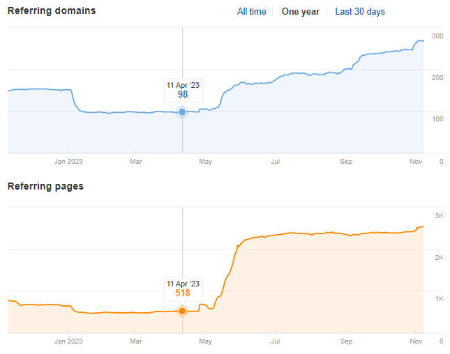Click the tooltip showing 98 referring domains

pyautogui.click(x=183, y=90)
